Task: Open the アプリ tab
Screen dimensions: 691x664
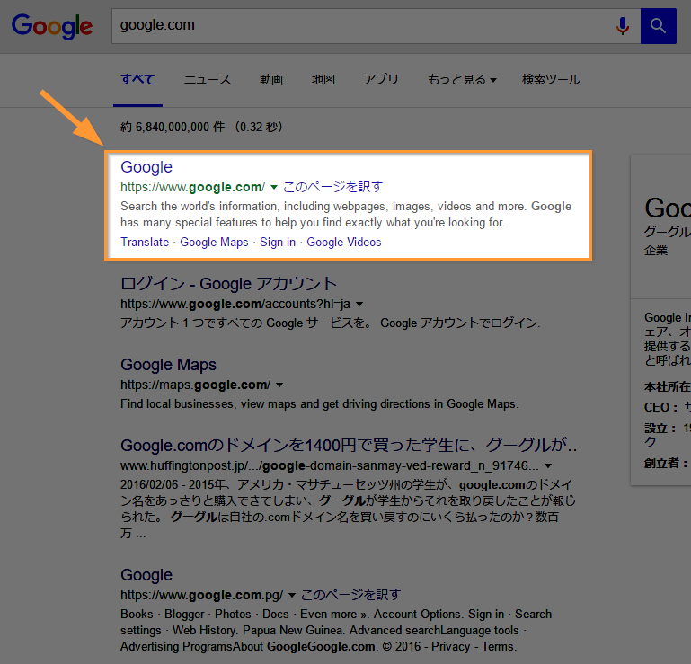Action: pyautogui.click(x=381, y=79)
